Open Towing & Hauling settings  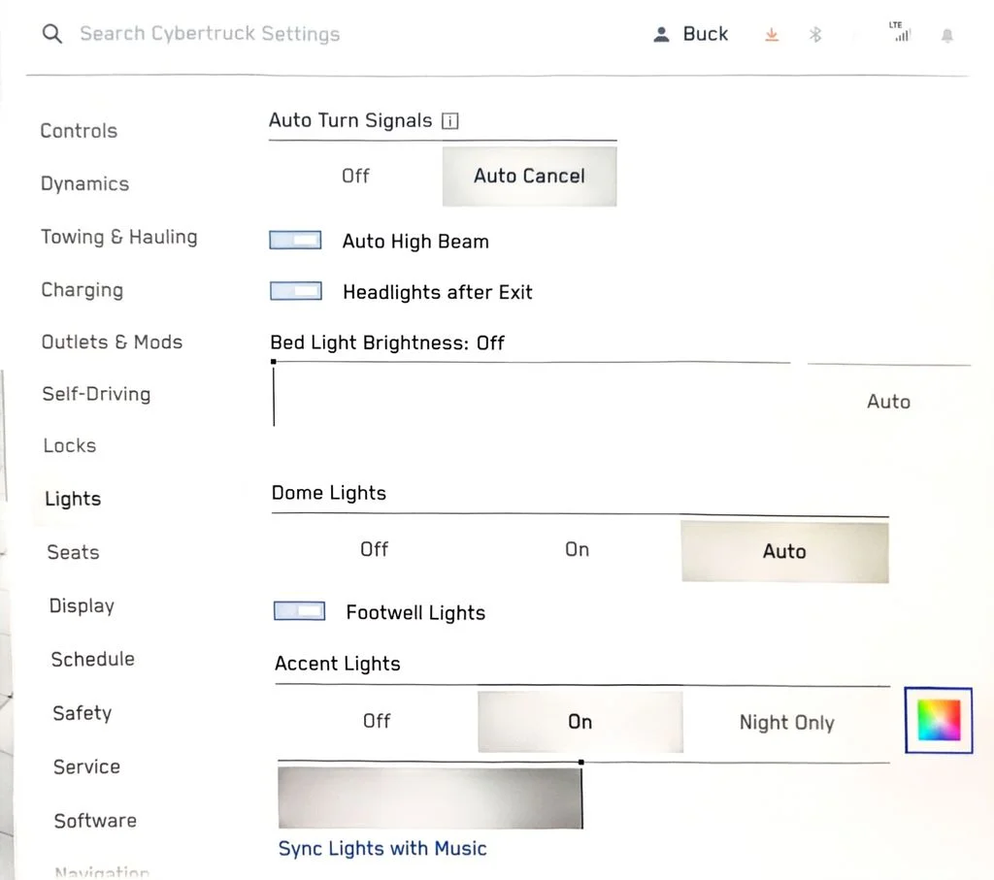[x=119, y=237]
